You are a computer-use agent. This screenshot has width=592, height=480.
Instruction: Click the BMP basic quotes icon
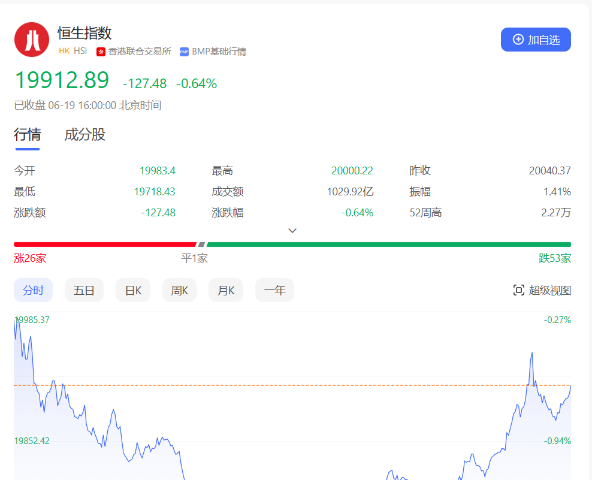tap(184, 52)
